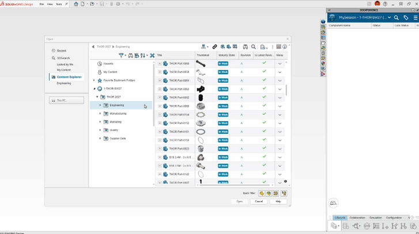Switch to Simulation tab

pyautogui.click(x=375, y=218)
